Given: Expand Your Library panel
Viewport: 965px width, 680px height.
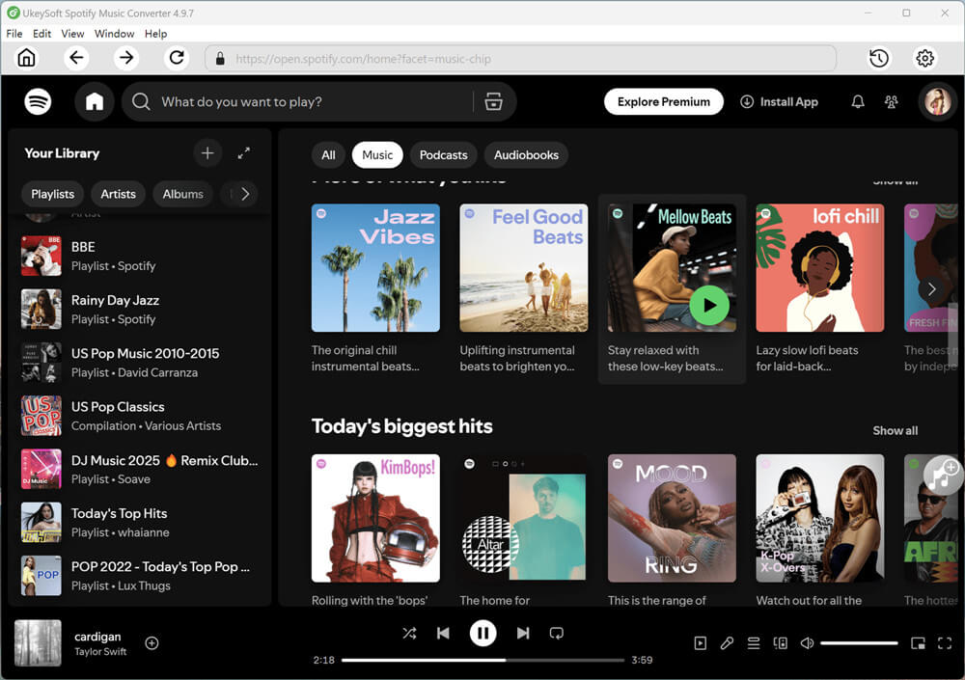Looking at the screenshot, I should 243,153.
